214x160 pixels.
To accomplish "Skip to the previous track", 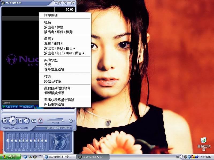I will click(x=5, y=121).
